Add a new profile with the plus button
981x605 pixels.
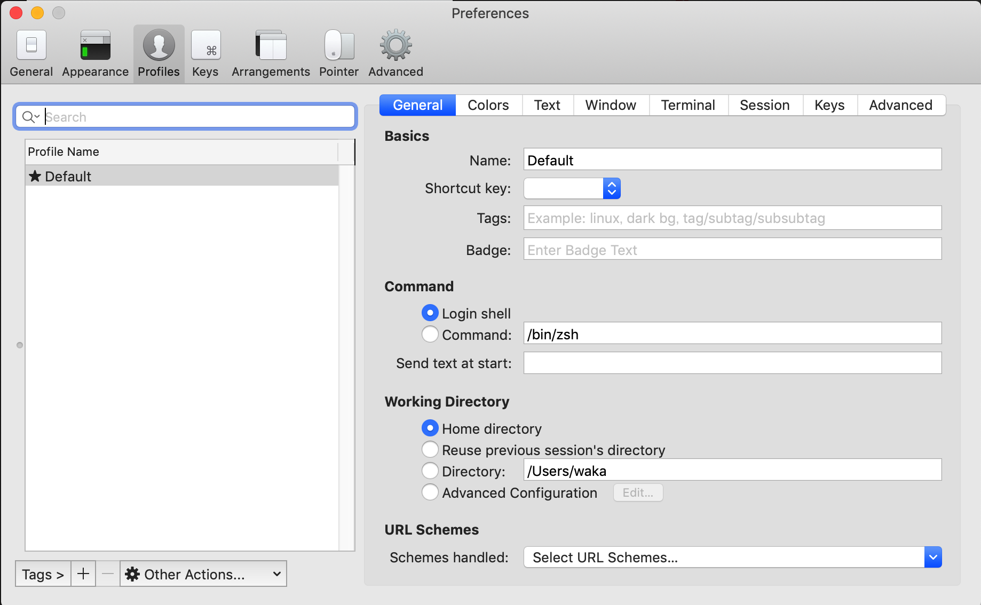tap(83, 574)
